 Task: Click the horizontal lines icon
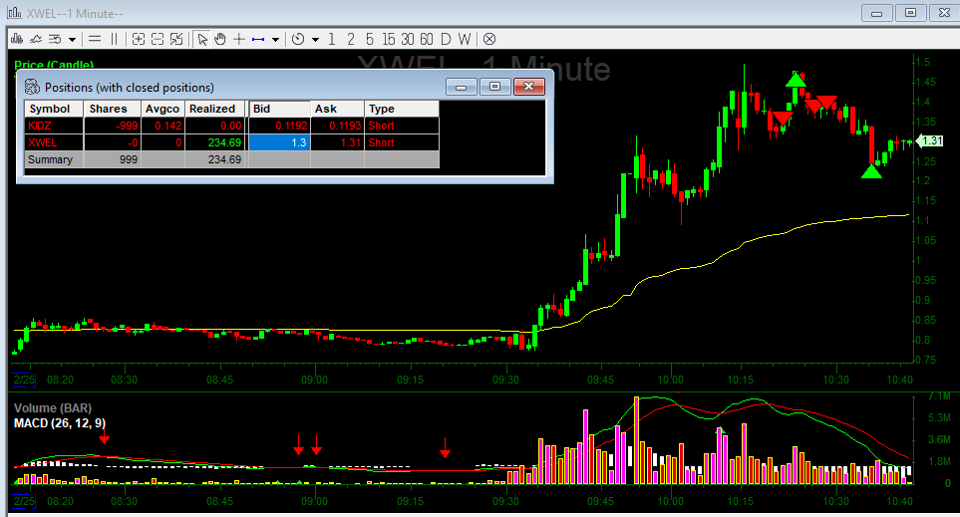pos(95,39)
